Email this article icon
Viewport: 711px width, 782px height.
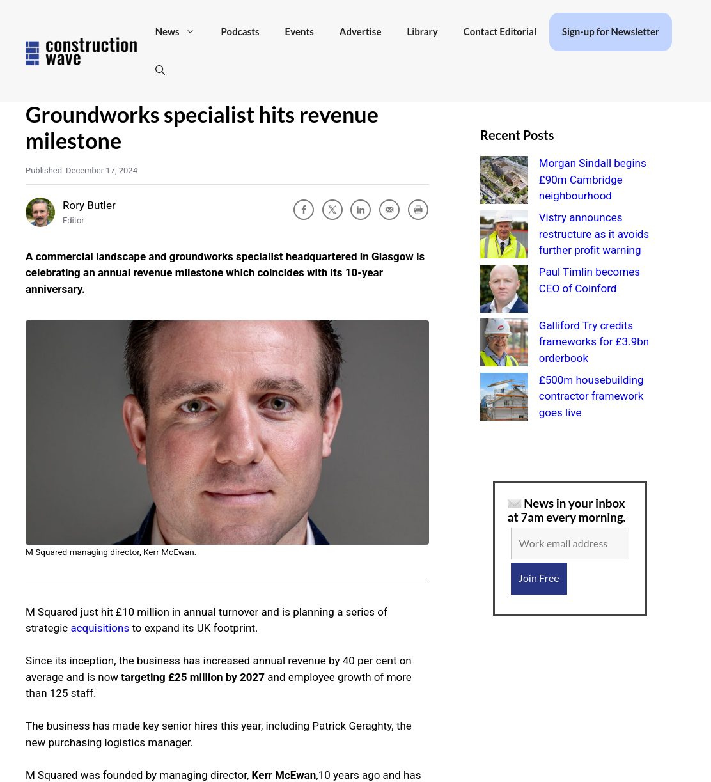click(x=389, y=210)
